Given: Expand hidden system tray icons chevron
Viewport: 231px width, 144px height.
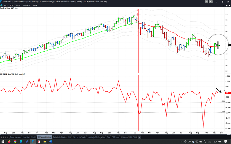Looking at the screenshot, I should tap(182, 142).
